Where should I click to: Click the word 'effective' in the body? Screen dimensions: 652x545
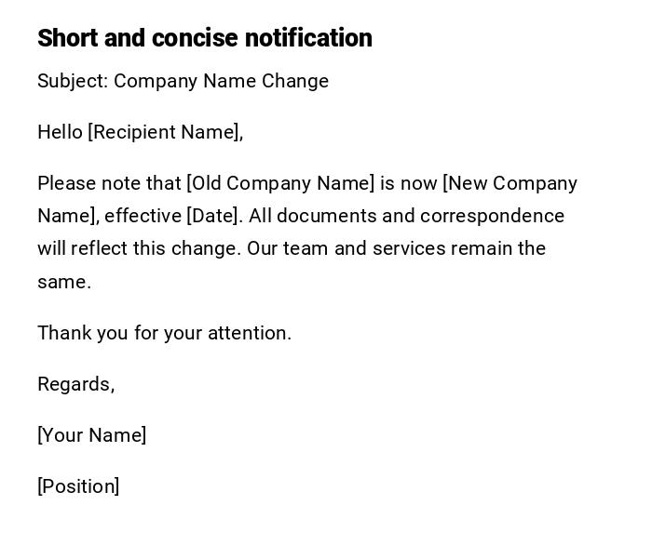click(x=143, y=216)
